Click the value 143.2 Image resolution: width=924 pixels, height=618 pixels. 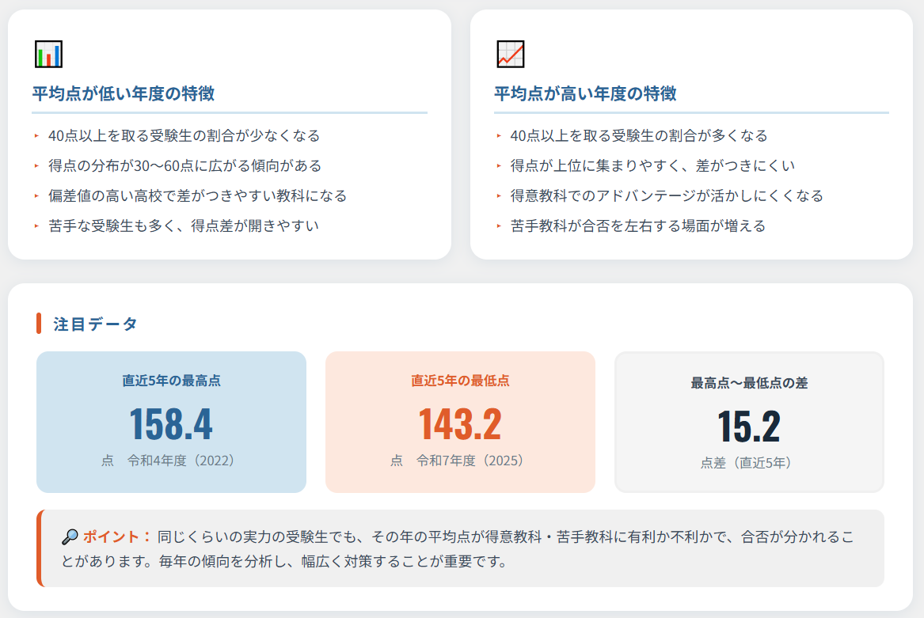coord(460,424)
